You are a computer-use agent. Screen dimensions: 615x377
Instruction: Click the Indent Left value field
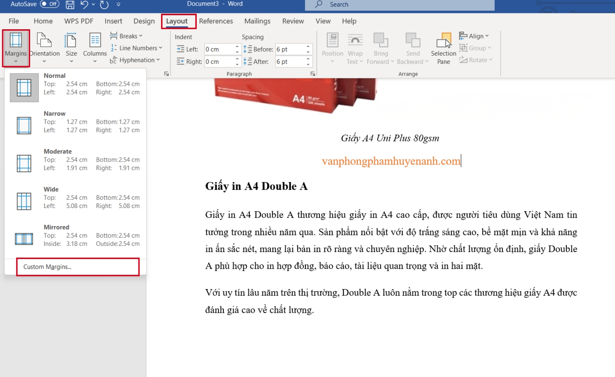tap(219, 49)
